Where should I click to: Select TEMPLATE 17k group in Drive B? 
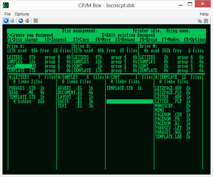[x=88, y=70]
